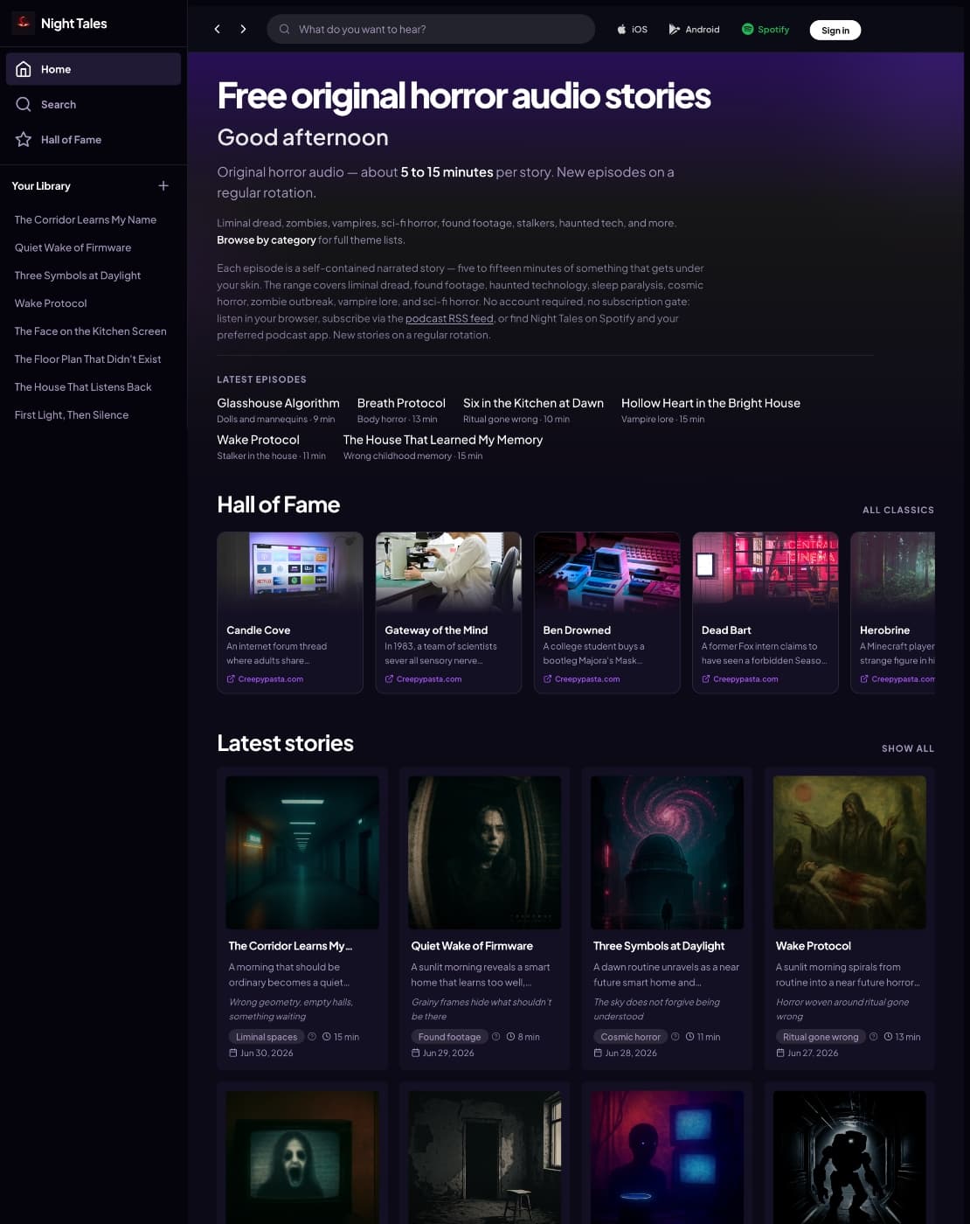
Task: Open Night Tales on Spotify
Action: coord(766,29)
